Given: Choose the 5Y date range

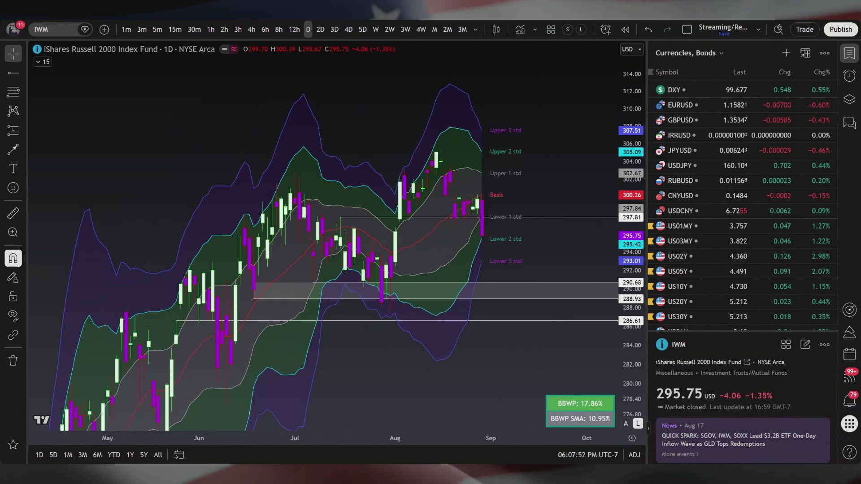Looking at the screenshot, I should tap(144, 455).
